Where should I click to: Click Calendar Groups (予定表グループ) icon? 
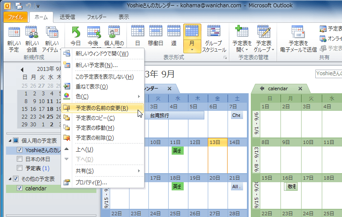pyautogui.click(x=263, y=32)
